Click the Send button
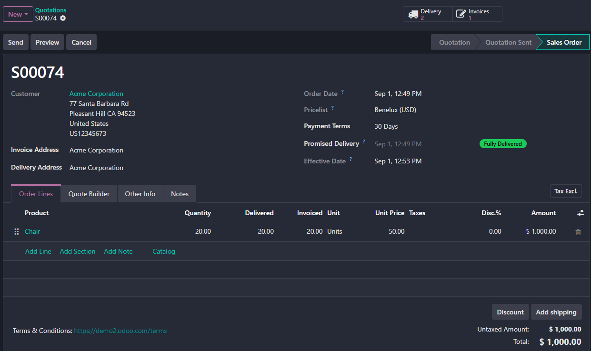This screenshot has width=591, height=351. (16, 42)
